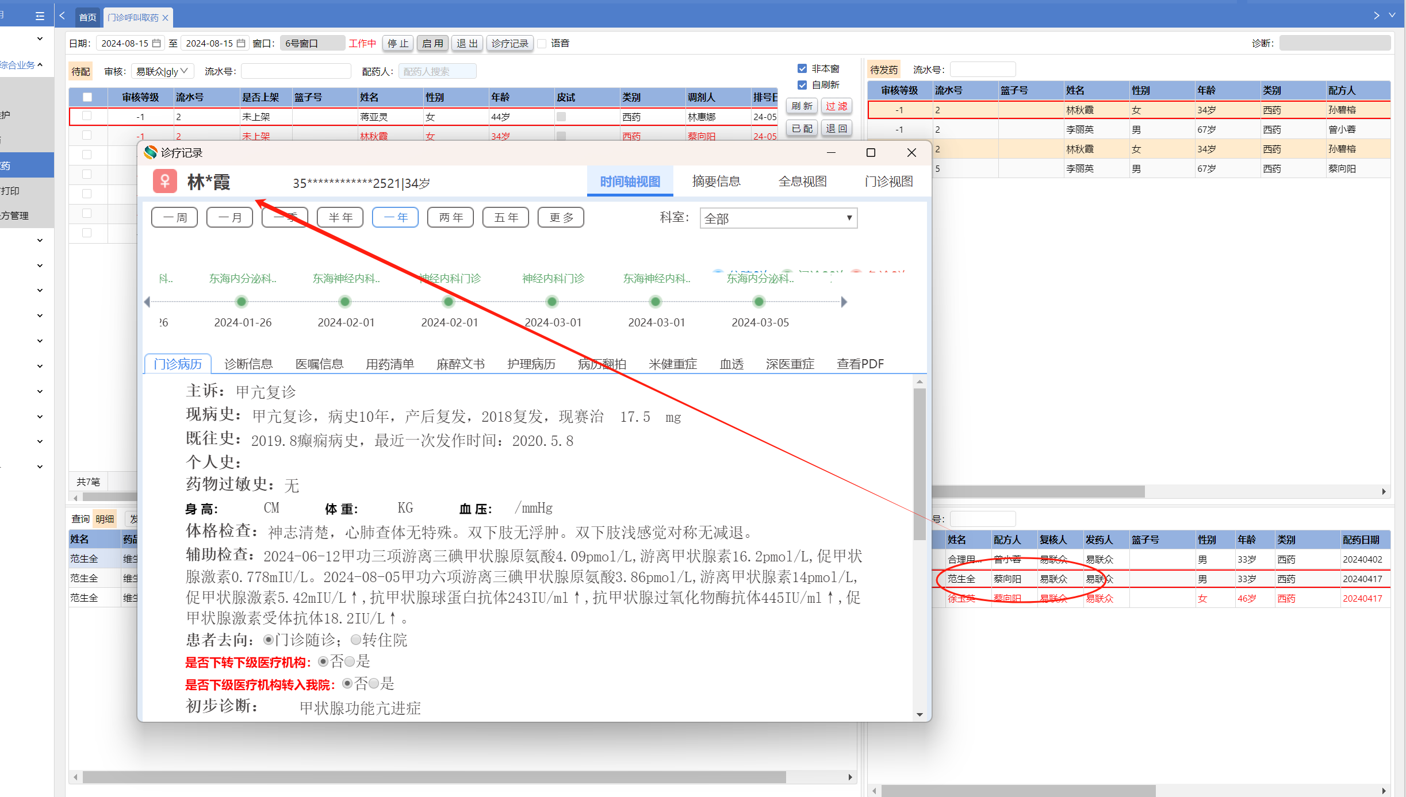Click the 2024-01-26 timeline marker dot
This screenshot has width=1406, height=797.
point(242,302)
